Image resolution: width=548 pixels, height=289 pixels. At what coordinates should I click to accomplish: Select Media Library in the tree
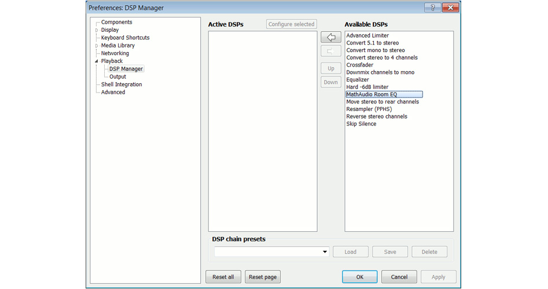pos(118,46)
